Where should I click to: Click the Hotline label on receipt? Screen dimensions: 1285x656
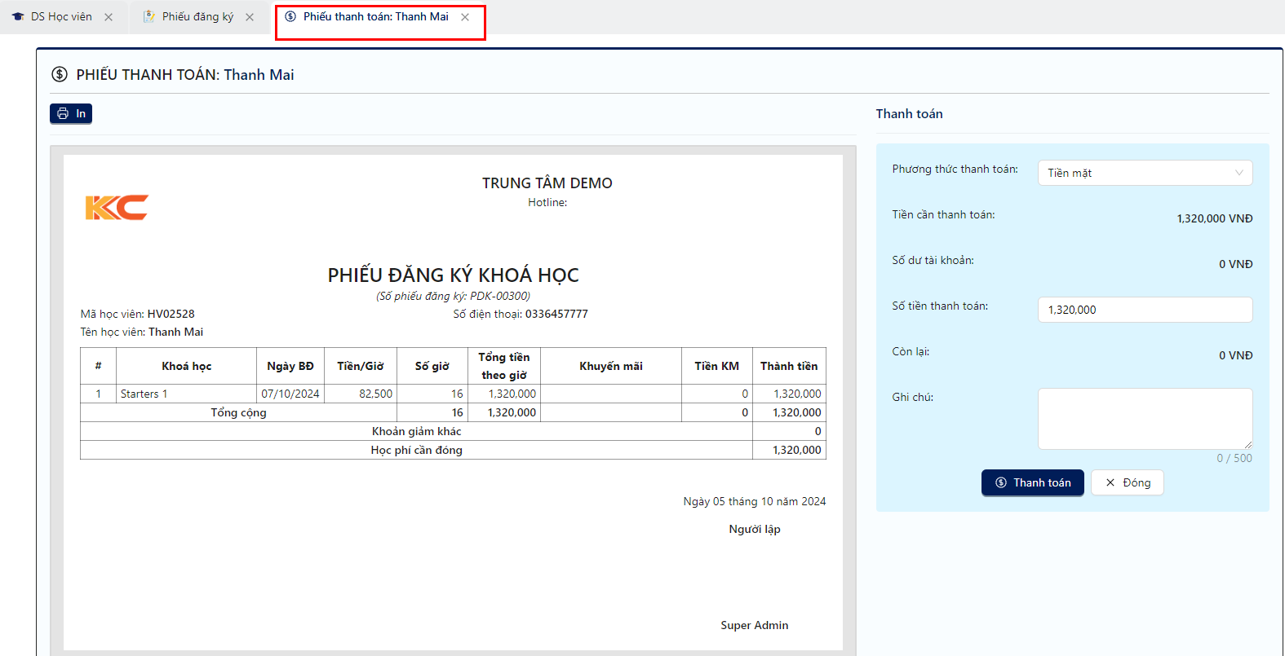click(547, 202)
